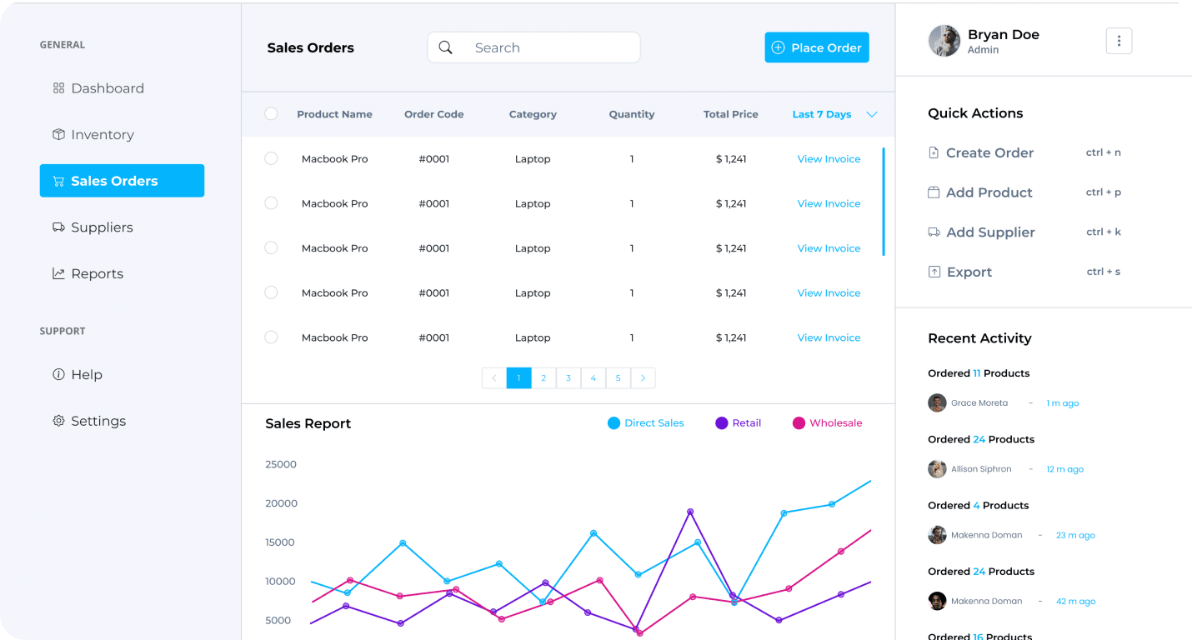Click the Add Product calendar icon
The width and height of the screenshot is (1192, 640).
click(x=934, y=192)
